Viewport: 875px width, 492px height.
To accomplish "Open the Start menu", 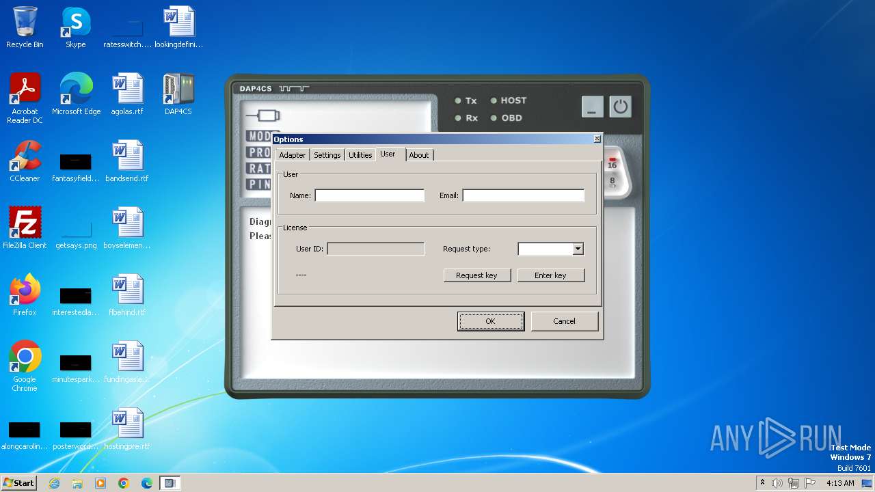I will click(x=19, y=483).
